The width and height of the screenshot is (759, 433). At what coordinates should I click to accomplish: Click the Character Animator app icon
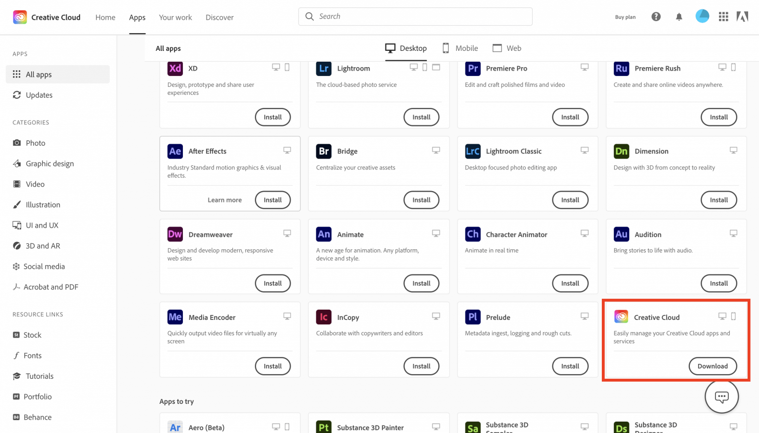pos(472,234)
